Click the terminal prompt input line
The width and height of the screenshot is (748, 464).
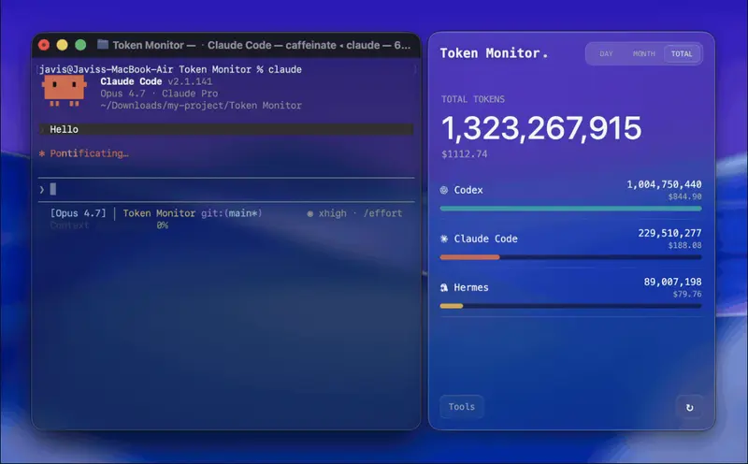click(x=226, y=190)
